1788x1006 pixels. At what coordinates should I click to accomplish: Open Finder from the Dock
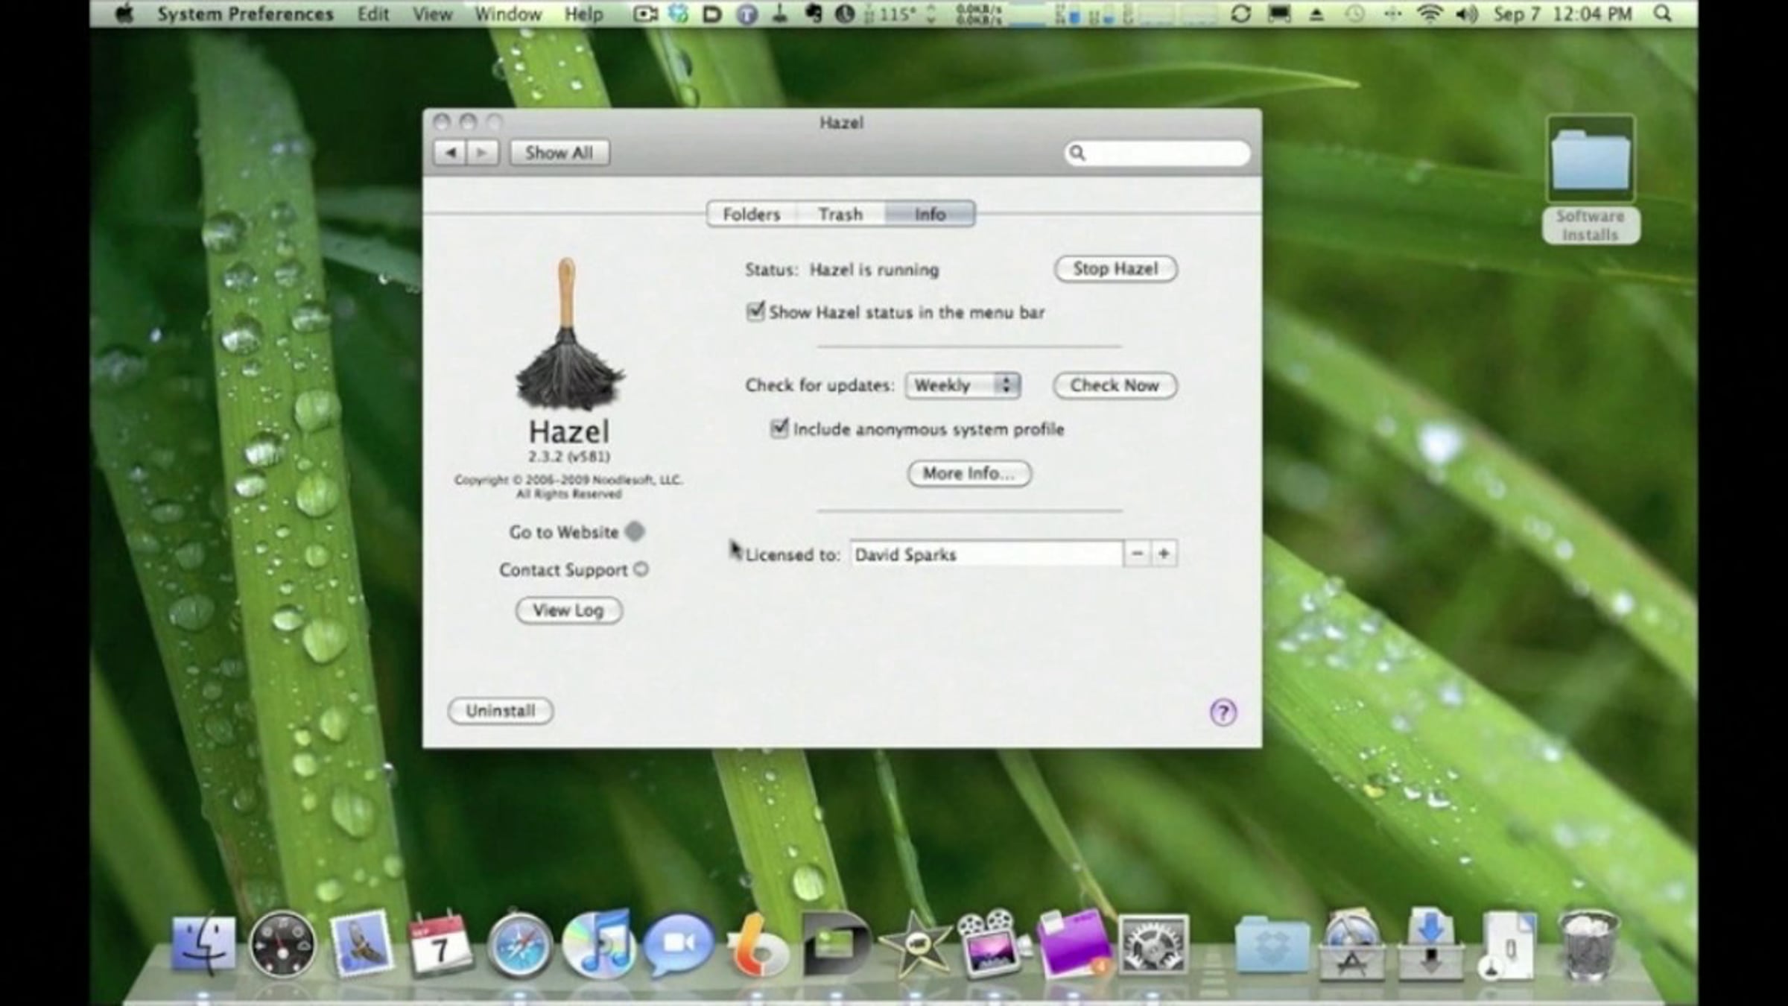pos(203,945)
